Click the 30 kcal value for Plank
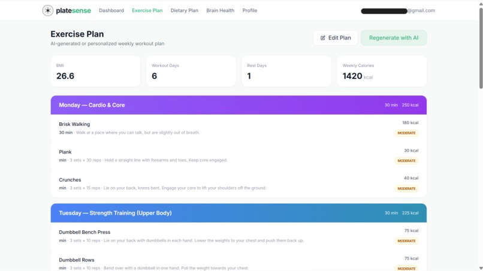The width and height of the screenshot is (483, 271). pyautogui.click(x=411, y=150)
